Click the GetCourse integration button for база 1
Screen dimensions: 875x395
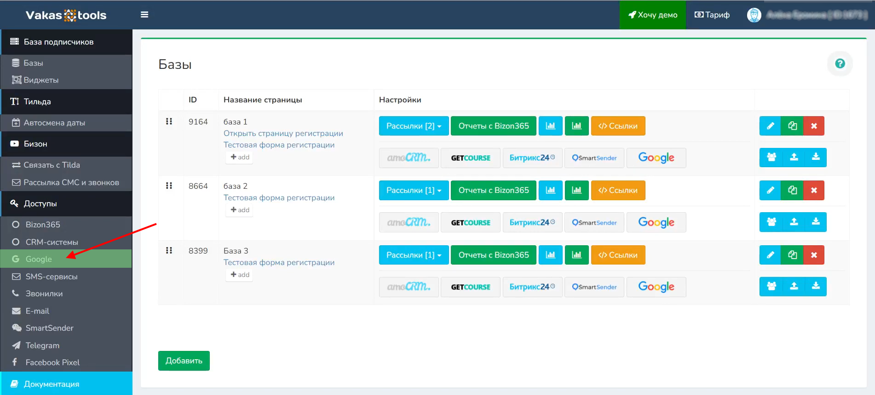(x=470, y=158)
